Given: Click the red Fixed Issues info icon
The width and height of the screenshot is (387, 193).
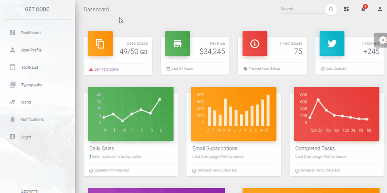Looking at the screenshot, I should pyautogui.click(x=255, y=43).
